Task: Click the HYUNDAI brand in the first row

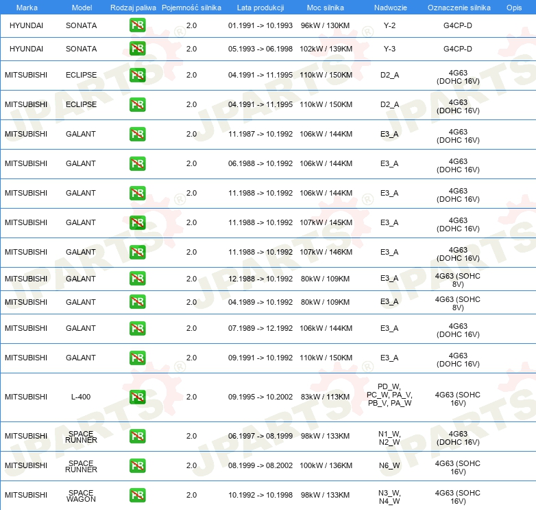Action: (x=26, y=26)
